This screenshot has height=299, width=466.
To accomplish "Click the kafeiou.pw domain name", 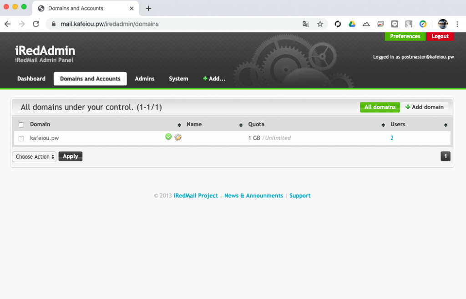I will (44, 138).
